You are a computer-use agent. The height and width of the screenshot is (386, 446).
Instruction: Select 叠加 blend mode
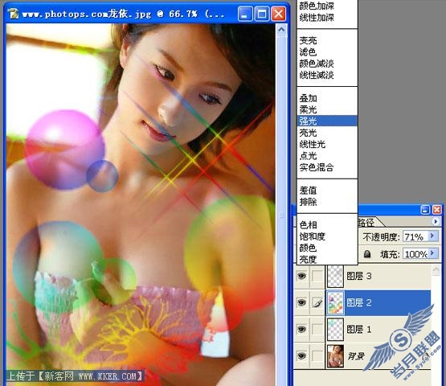308,98
